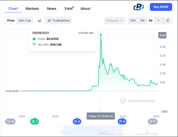Open the About tab

point(85,9)
